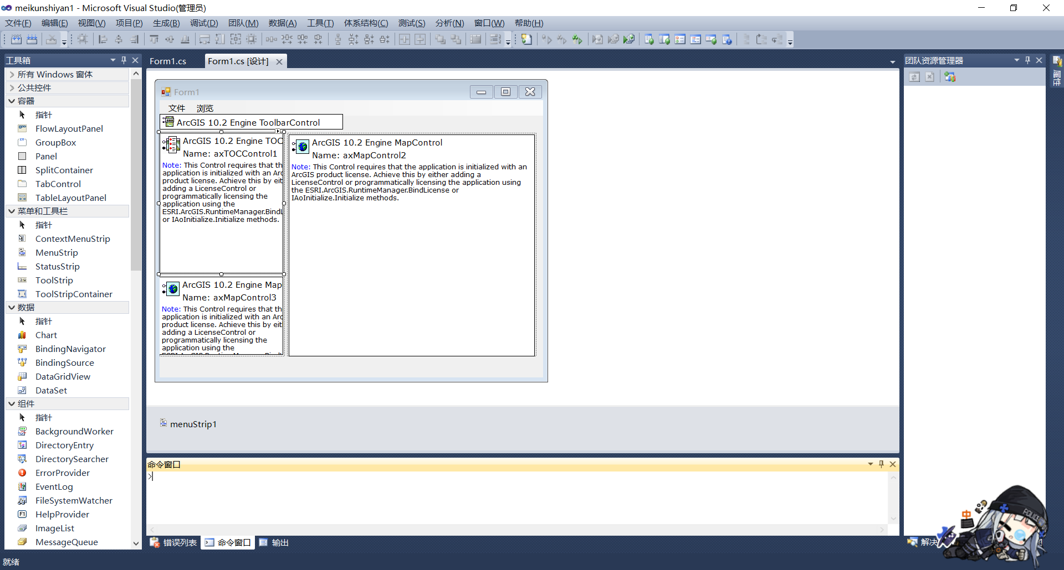Viewport: 1064px width, 570px height.
Task: Click the Align Centers layout icon
Action: click(118, 39)
